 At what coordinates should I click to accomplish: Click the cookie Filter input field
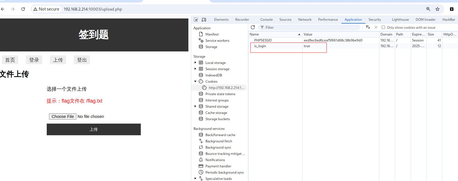pos(311,28)
